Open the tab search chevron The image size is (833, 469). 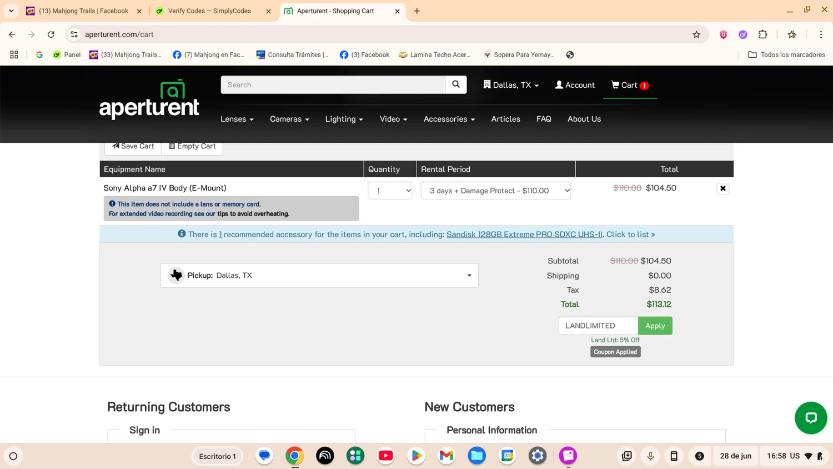point(11,11)
